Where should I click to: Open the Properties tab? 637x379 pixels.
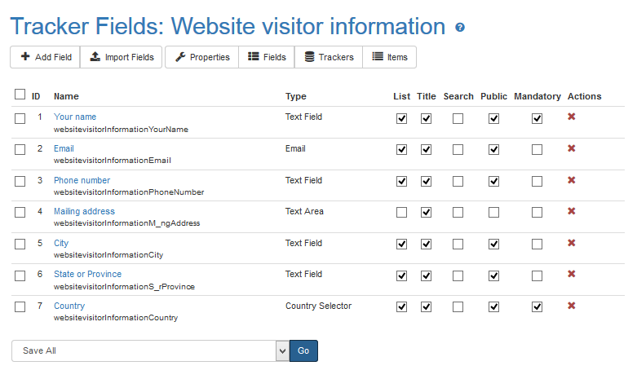coord(202,57)
